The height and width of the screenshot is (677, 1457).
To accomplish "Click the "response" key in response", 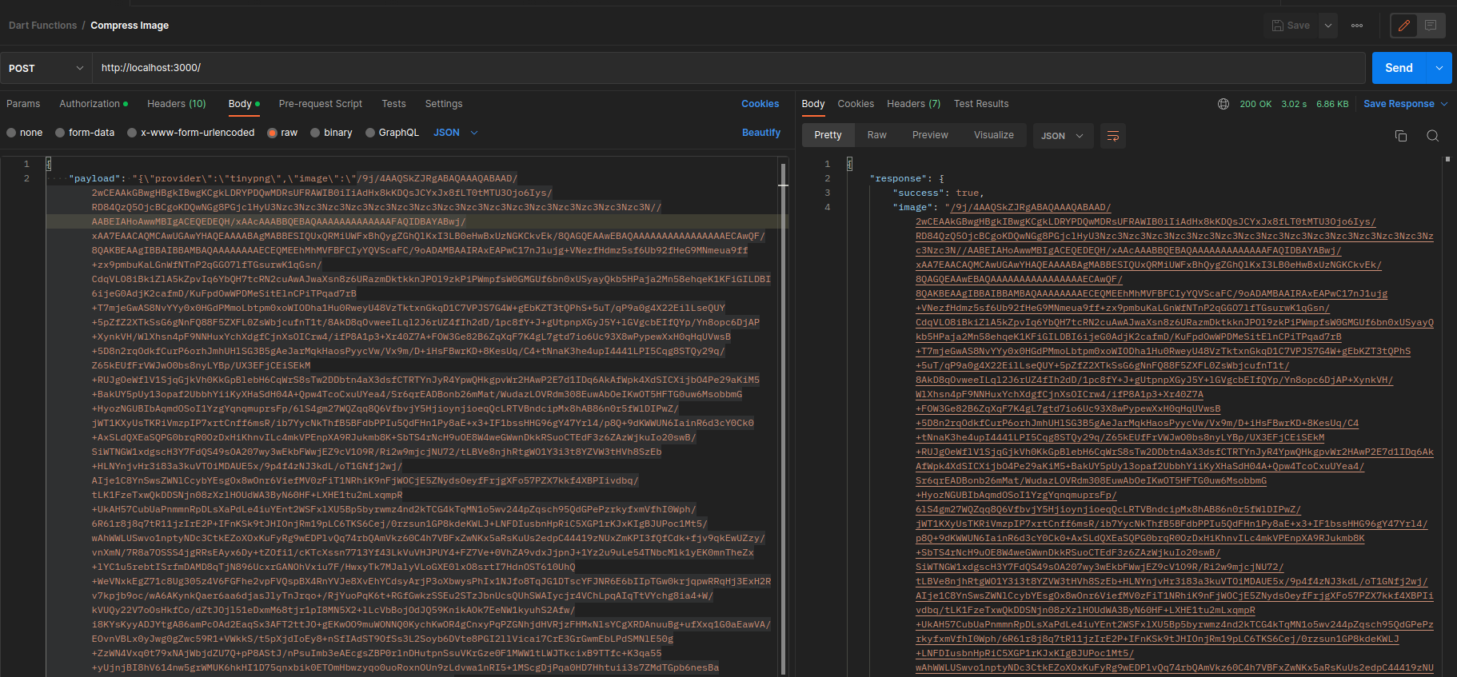I will (899, 178).
